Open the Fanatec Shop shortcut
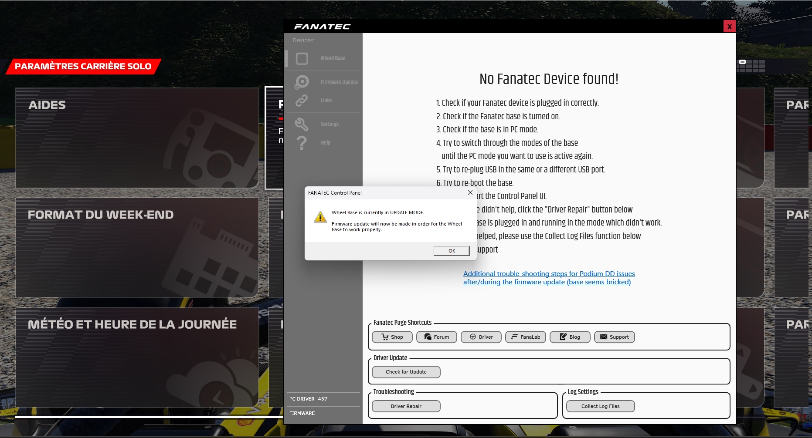This screenshot has height=438, width=812. [x=392, y=337]
